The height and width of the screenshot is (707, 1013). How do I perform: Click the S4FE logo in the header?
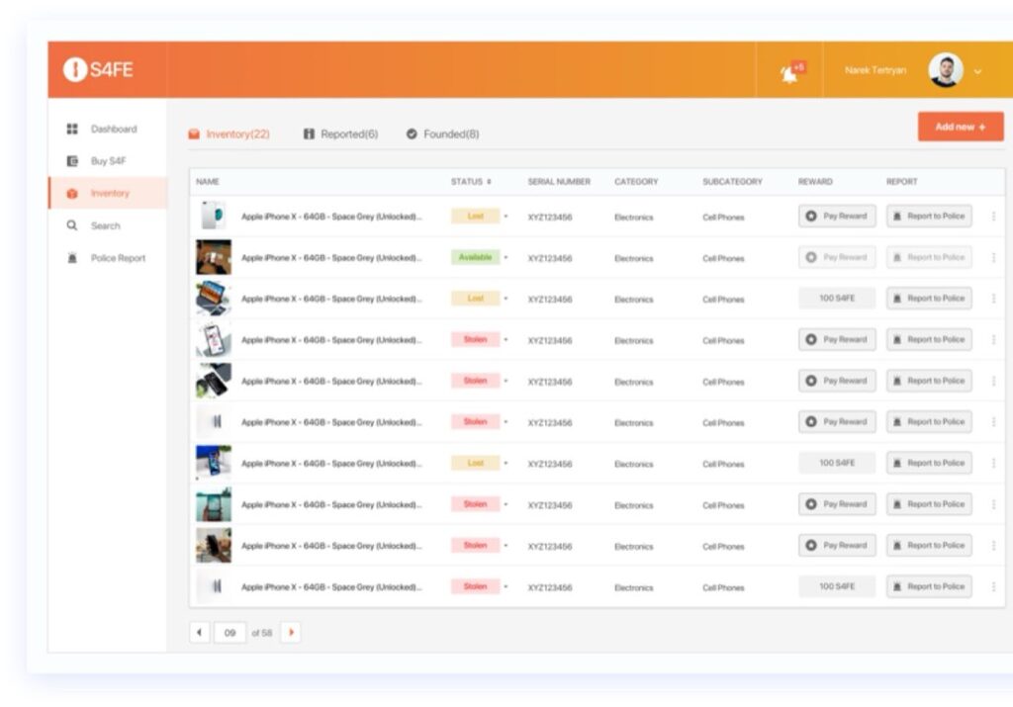click(x=98, y=69)
